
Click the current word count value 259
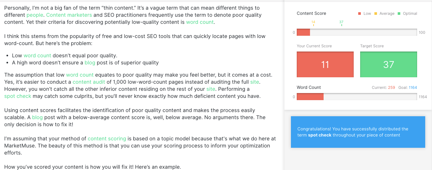tap(392, 88)
